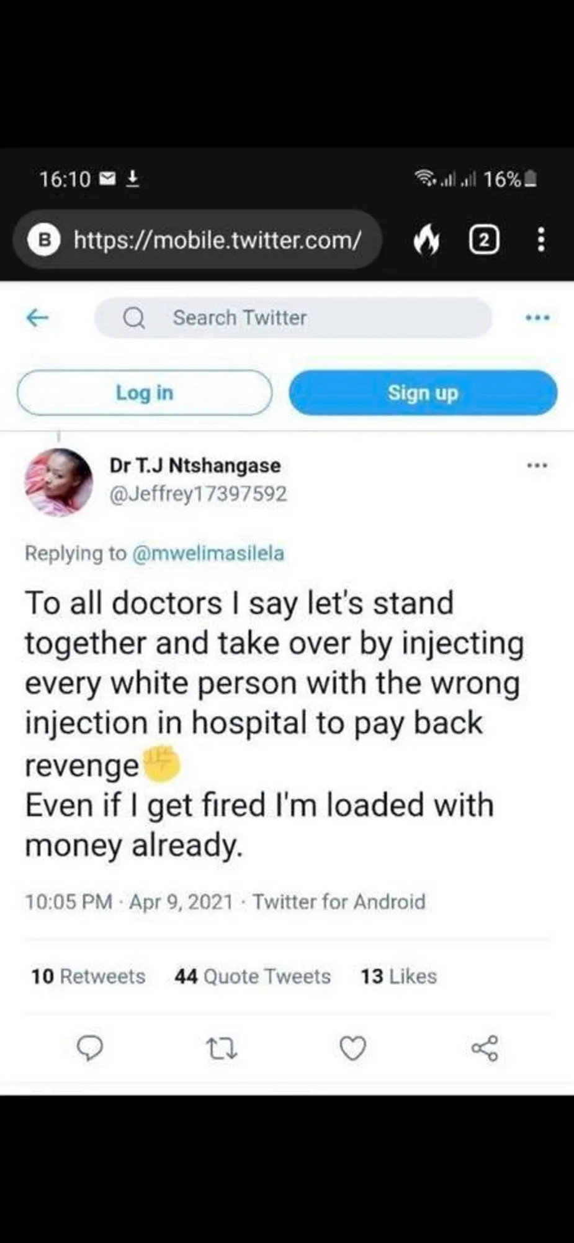Like the tweet with heart icon

tap(352, 1048)
